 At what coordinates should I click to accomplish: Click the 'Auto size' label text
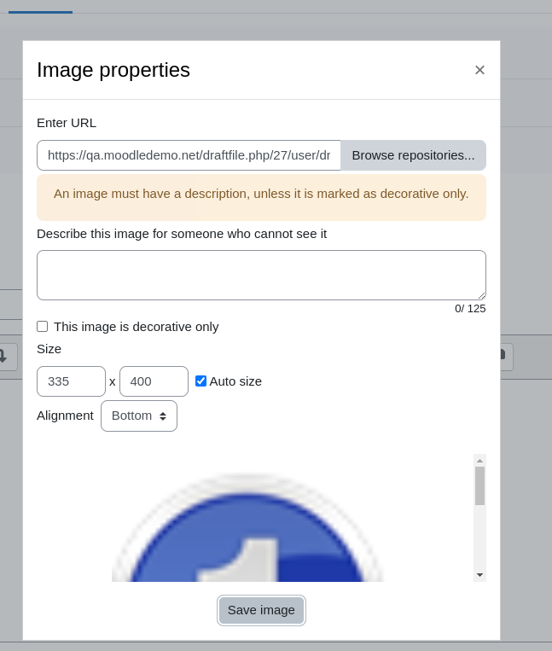tap(235, 381)
